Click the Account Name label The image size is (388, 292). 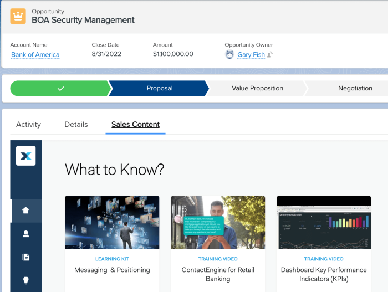coord(29,45)
